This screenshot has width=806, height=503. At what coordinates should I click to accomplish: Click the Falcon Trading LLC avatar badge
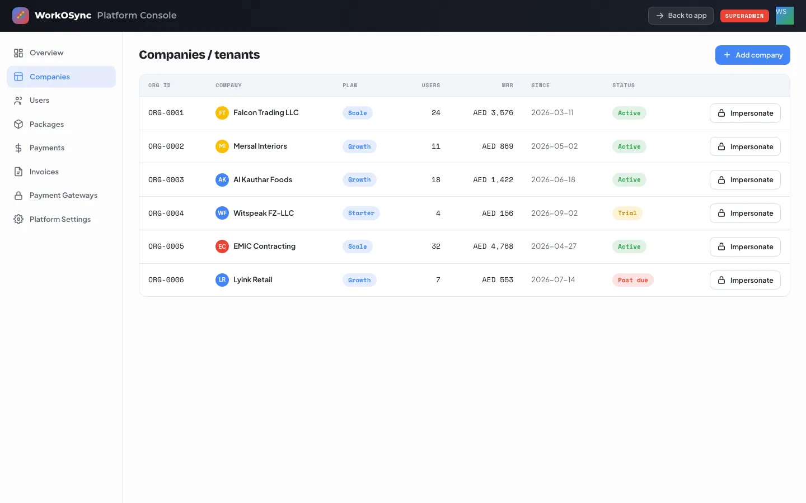pos(222,113)
